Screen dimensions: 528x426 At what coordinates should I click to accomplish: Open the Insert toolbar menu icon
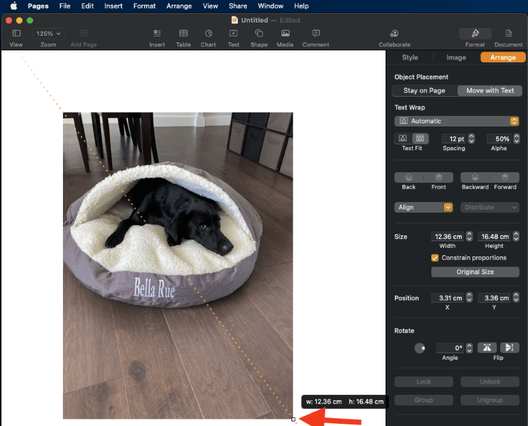pyautogui.click(x=157, y=34)
